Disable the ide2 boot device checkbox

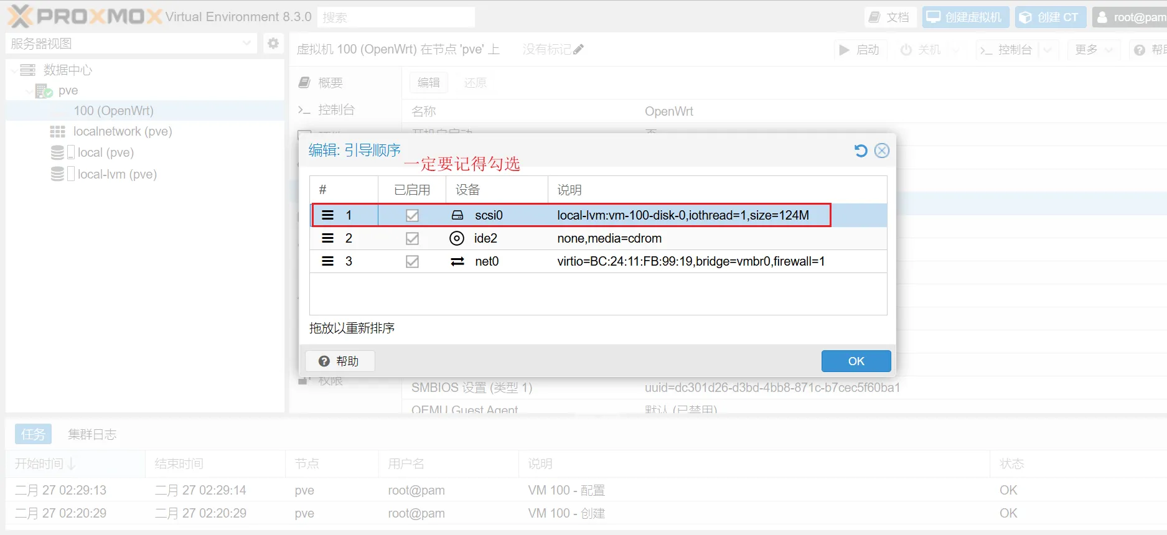[412, 238]
